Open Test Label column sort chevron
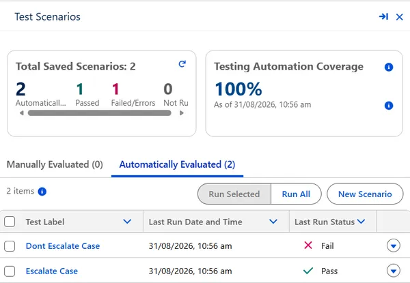 click(127, 222)
